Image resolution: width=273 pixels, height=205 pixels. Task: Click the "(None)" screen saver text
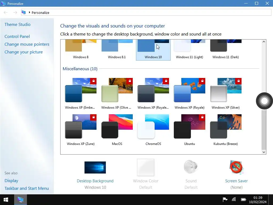coord(236,187)
